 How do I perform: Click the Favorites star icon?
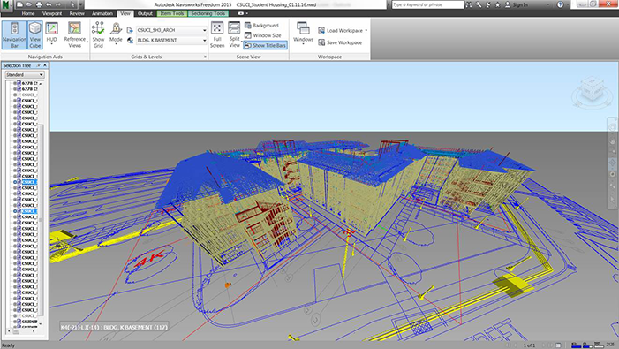(x=497, y=4)
